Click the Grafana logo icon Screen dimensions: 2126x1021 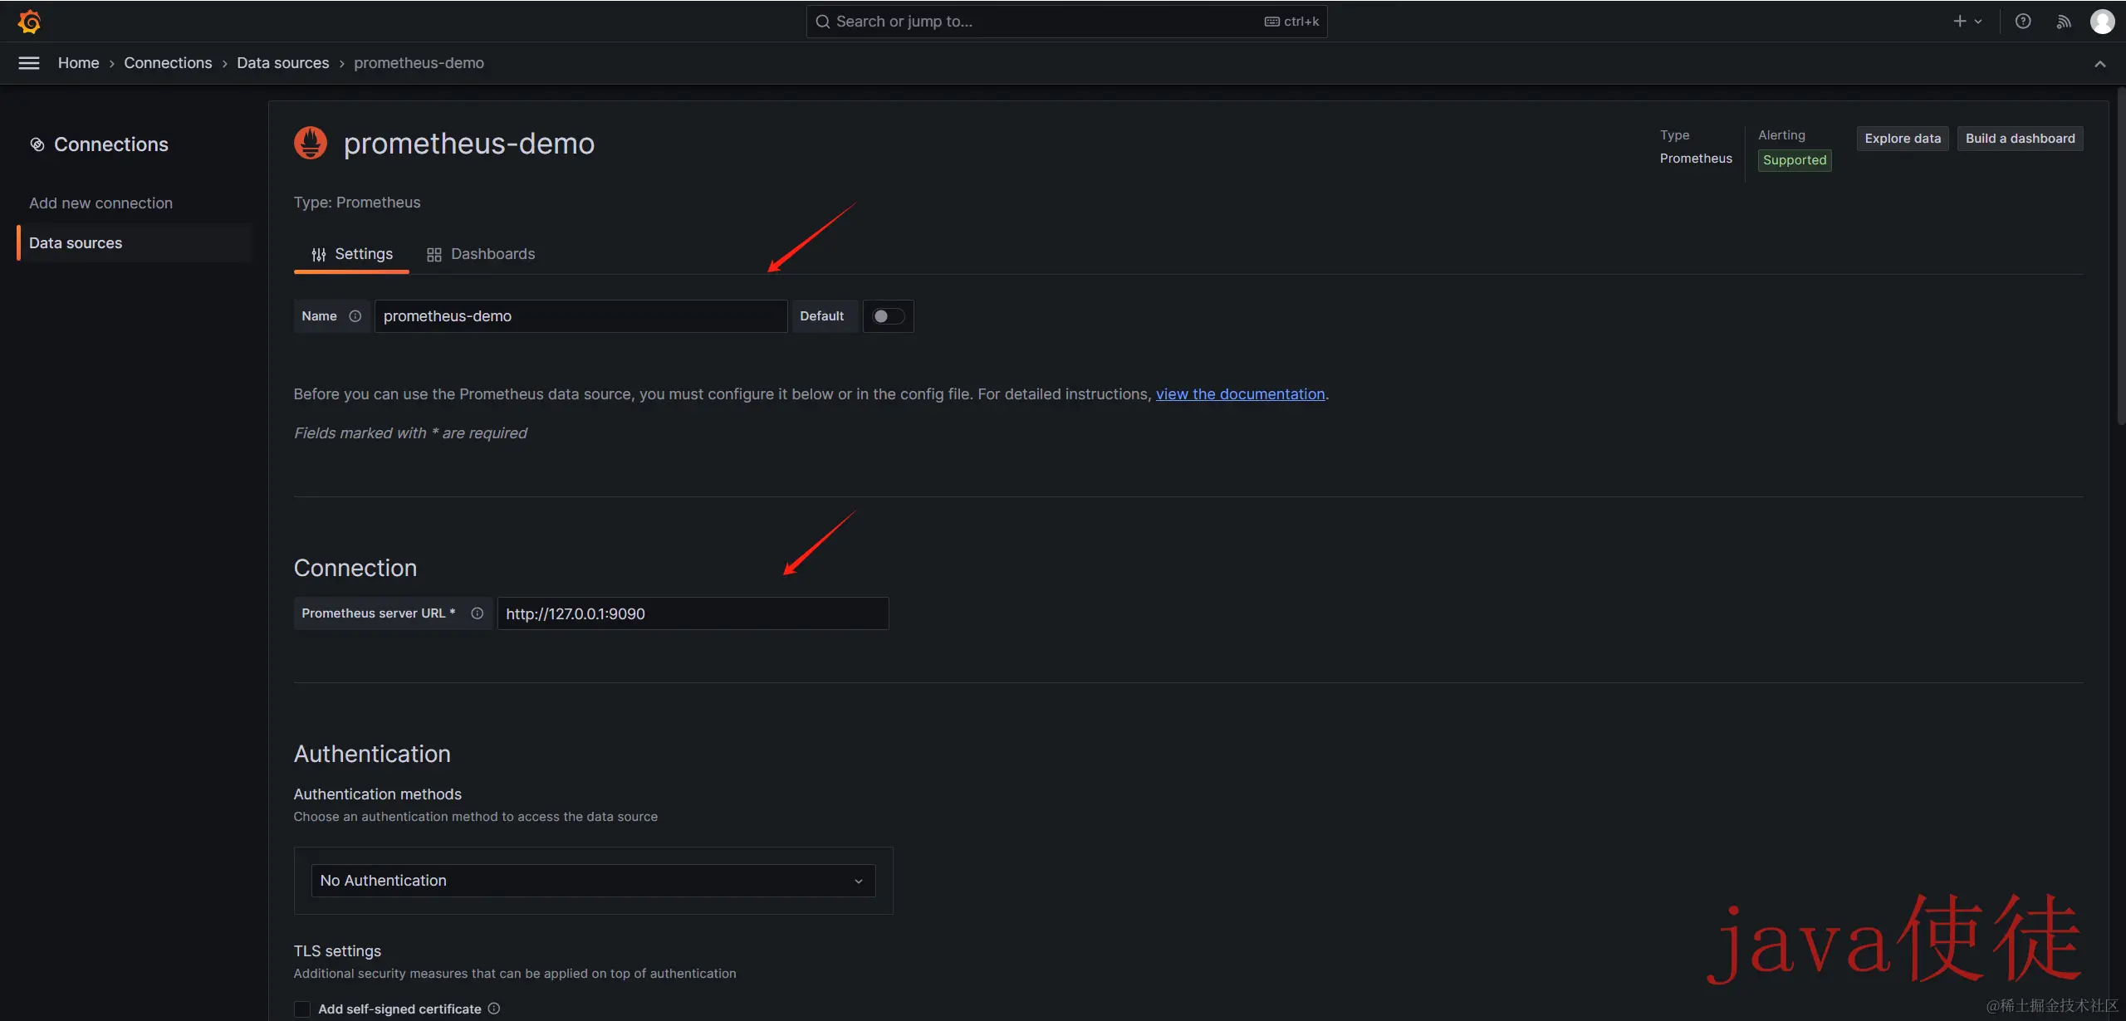pyautogui.click(x=30, y=22)
